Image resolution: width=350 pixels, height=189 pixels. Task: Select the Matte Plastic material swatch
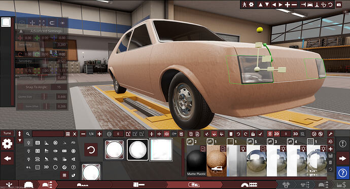click(x=196, y=161)
